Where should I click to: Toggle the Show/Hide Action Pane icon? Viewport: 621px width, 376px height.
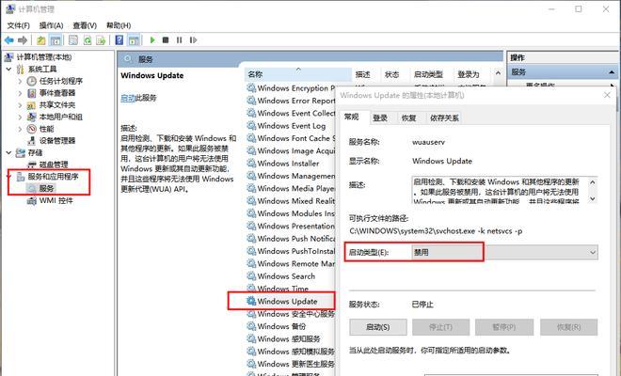click(134, 40)
